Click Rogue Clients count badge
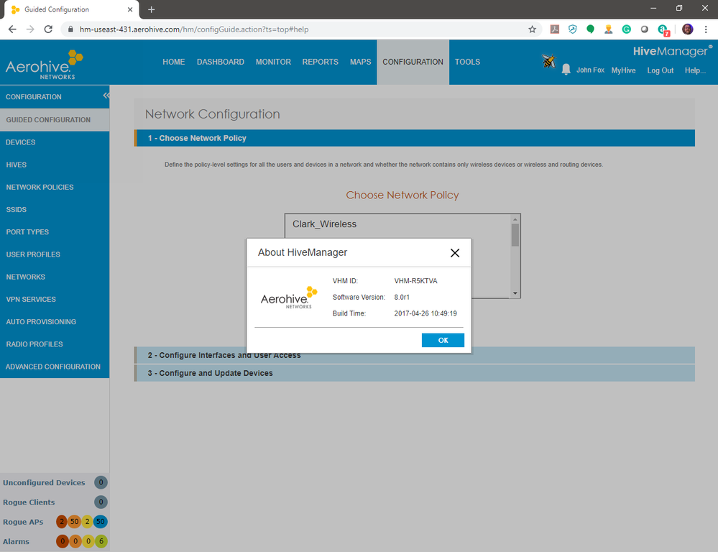The width and height of the screenshot is (718, 552). (x=101, y=502)
